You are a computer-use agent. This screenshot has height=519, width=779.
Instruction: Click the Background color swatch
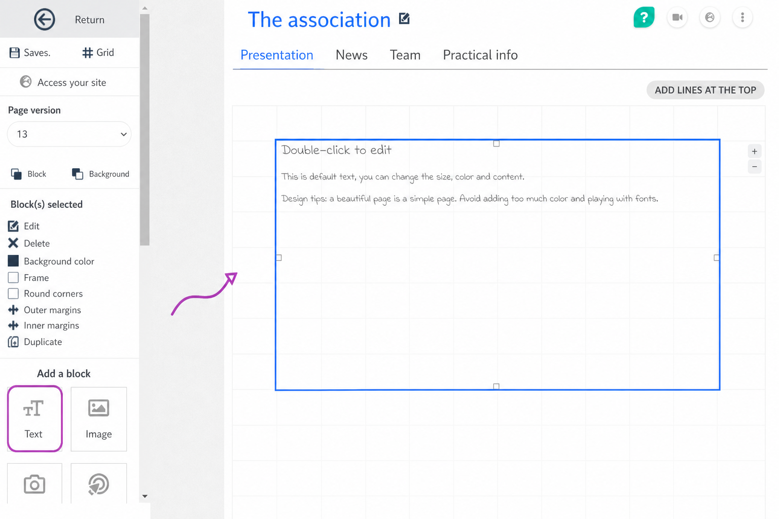14,261
